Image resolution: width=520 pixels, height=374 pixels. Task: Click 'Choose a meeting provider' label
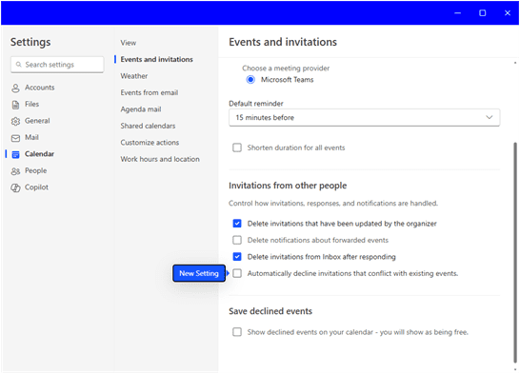pyautogui.click(x=286, y=68)
